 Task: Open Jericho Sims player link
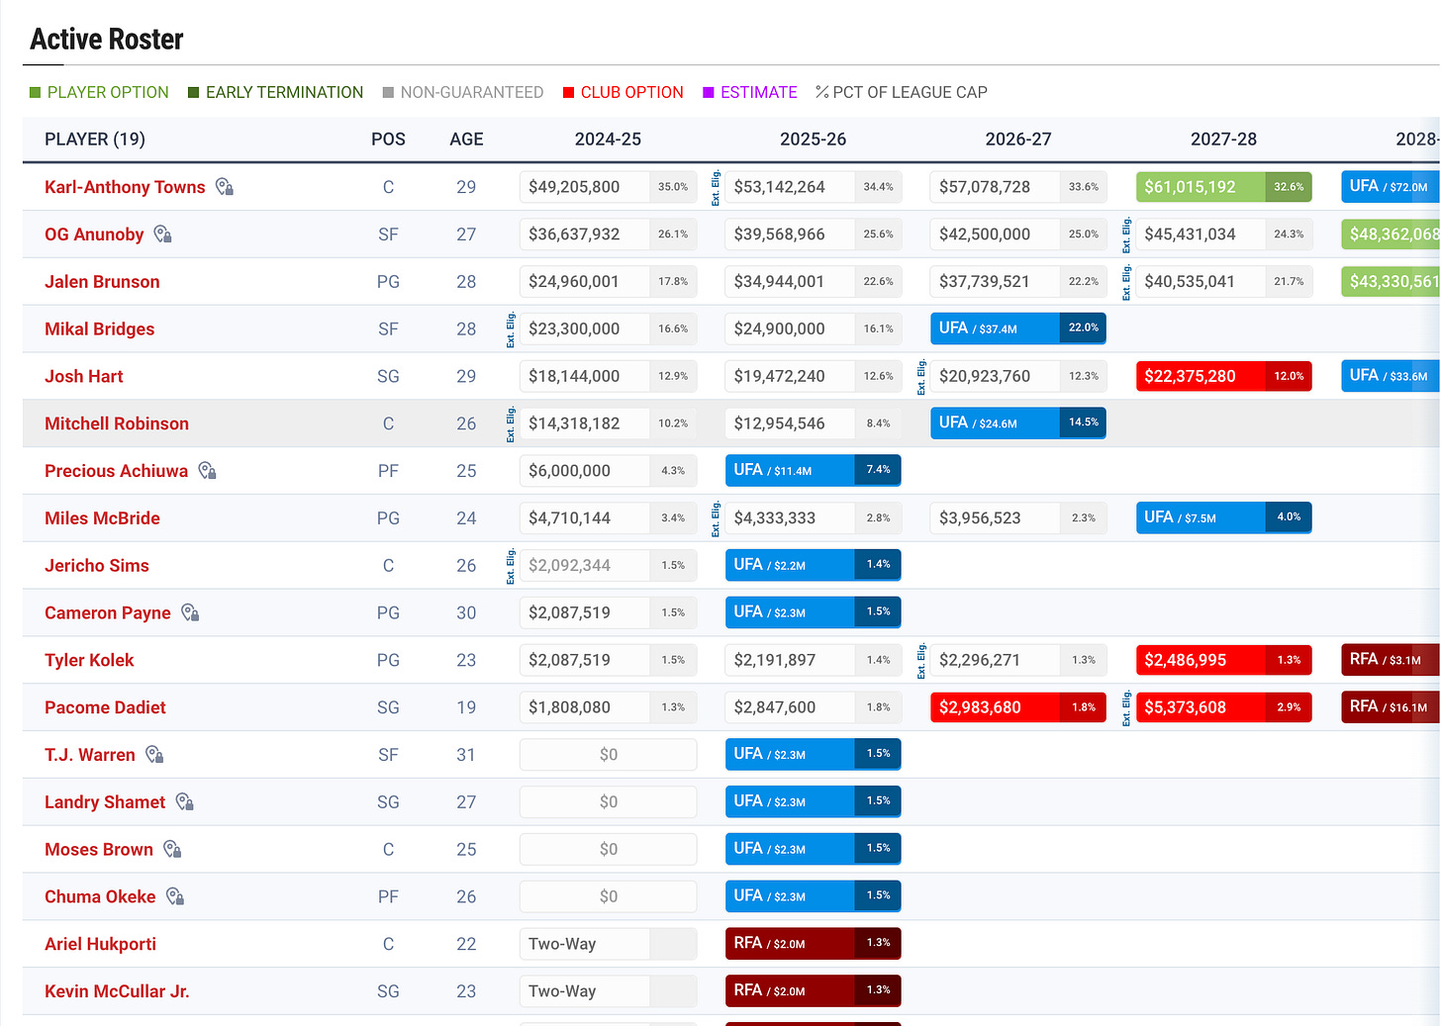pyautogui.click(x=97, y=566)
